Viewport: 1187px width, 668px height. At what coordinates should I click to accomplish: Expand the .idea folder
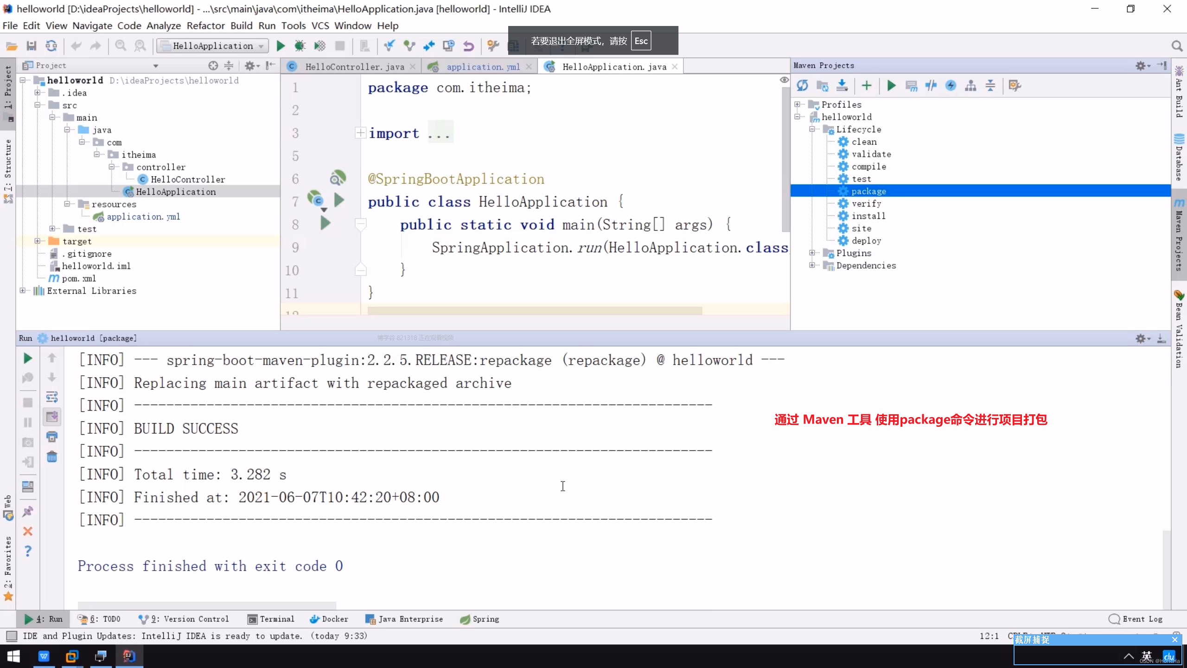coord(38,92)
